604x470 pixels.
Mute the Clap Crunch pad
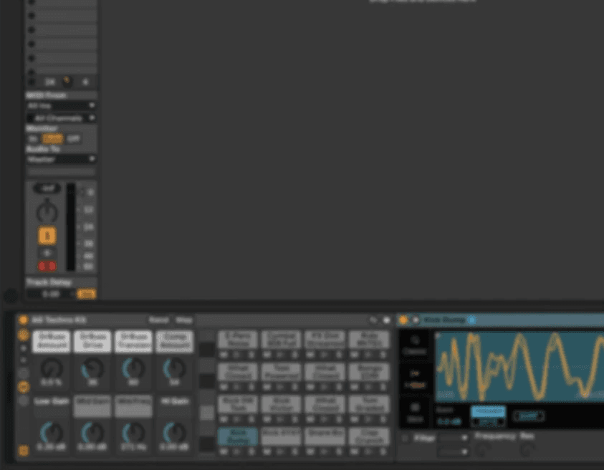pyautogui.click(x=355, y=451)
